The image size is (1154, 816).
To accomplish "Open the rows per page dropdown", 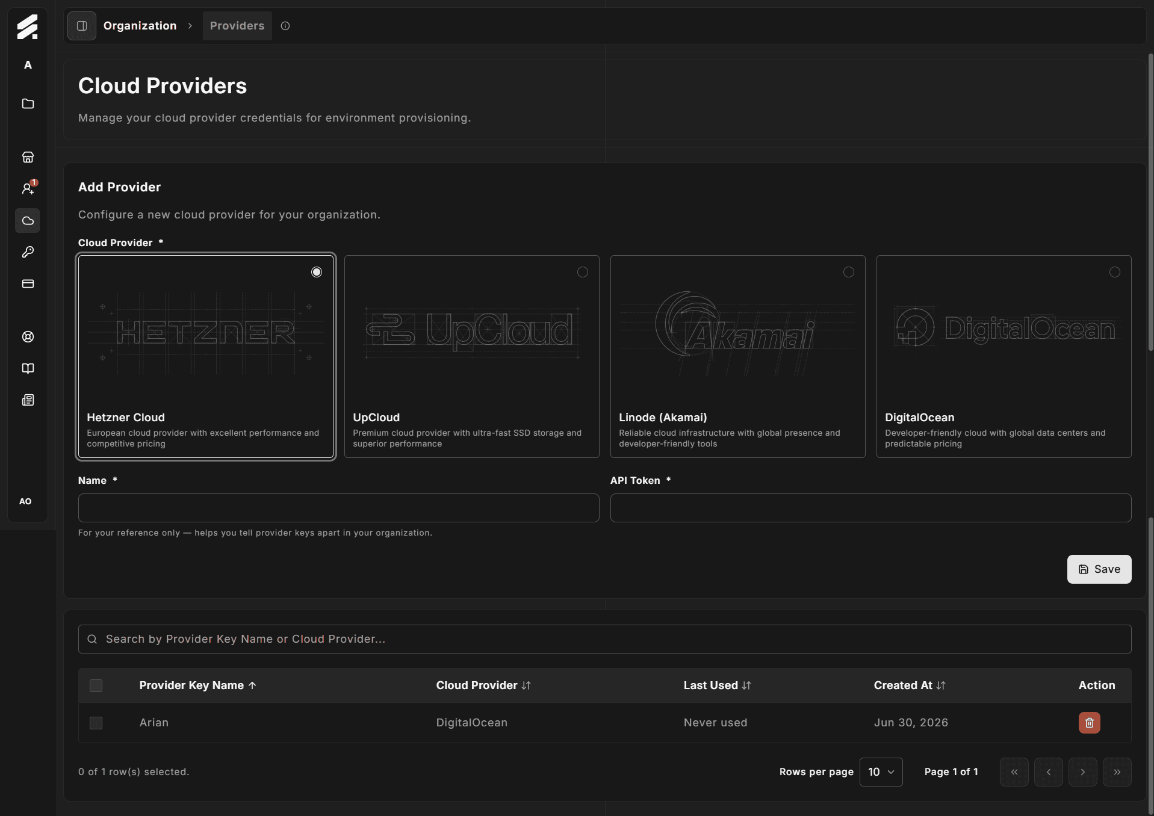I will tap(881, 772).
